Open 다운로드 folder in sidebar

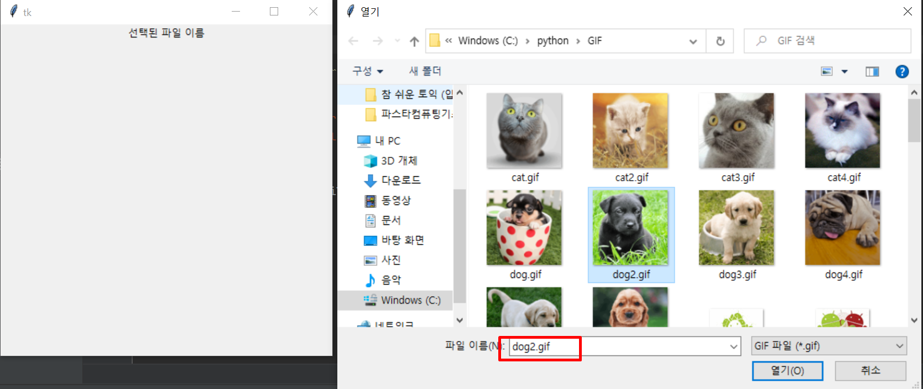[x=392, y=181]
